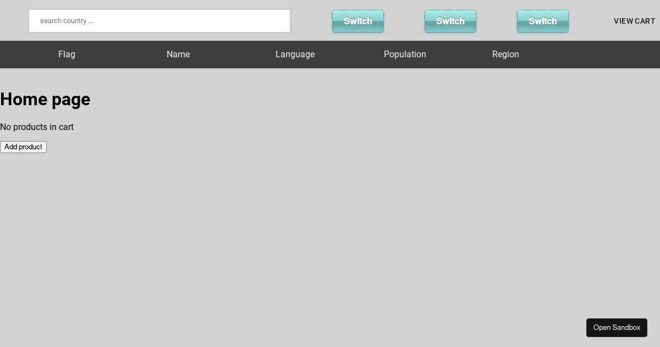Sort by the Name column
Viewport: 660px width, 347px height.
[178, 54]
